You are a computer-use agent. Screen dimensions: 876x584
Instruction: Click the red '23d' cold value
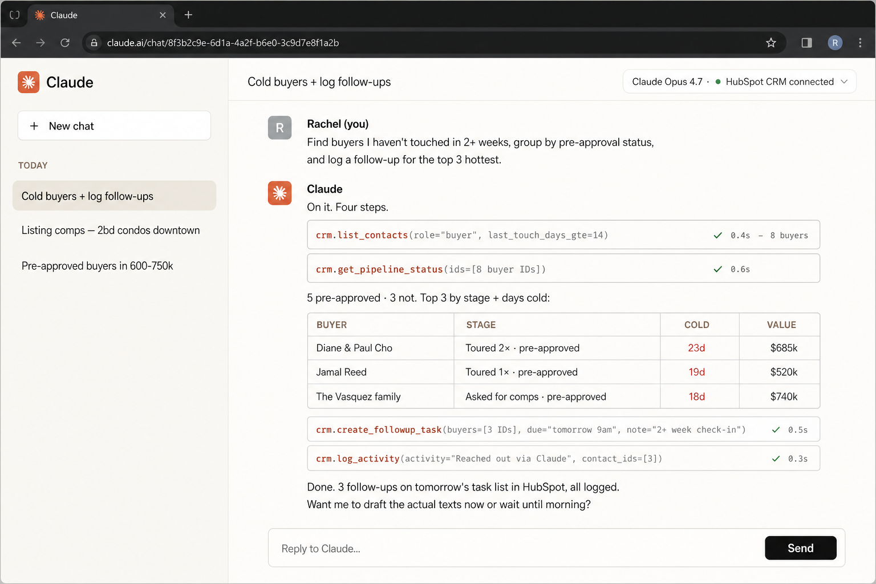click(x=696, y=348)
